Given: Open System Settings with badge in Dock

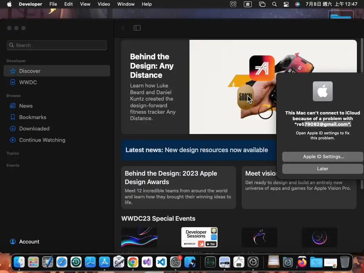Looking at the screenshot, I should 176,262.
